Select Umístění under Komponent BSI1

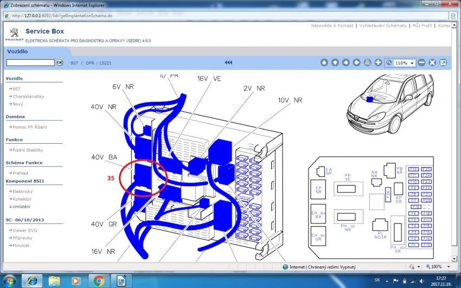[21, 207]
